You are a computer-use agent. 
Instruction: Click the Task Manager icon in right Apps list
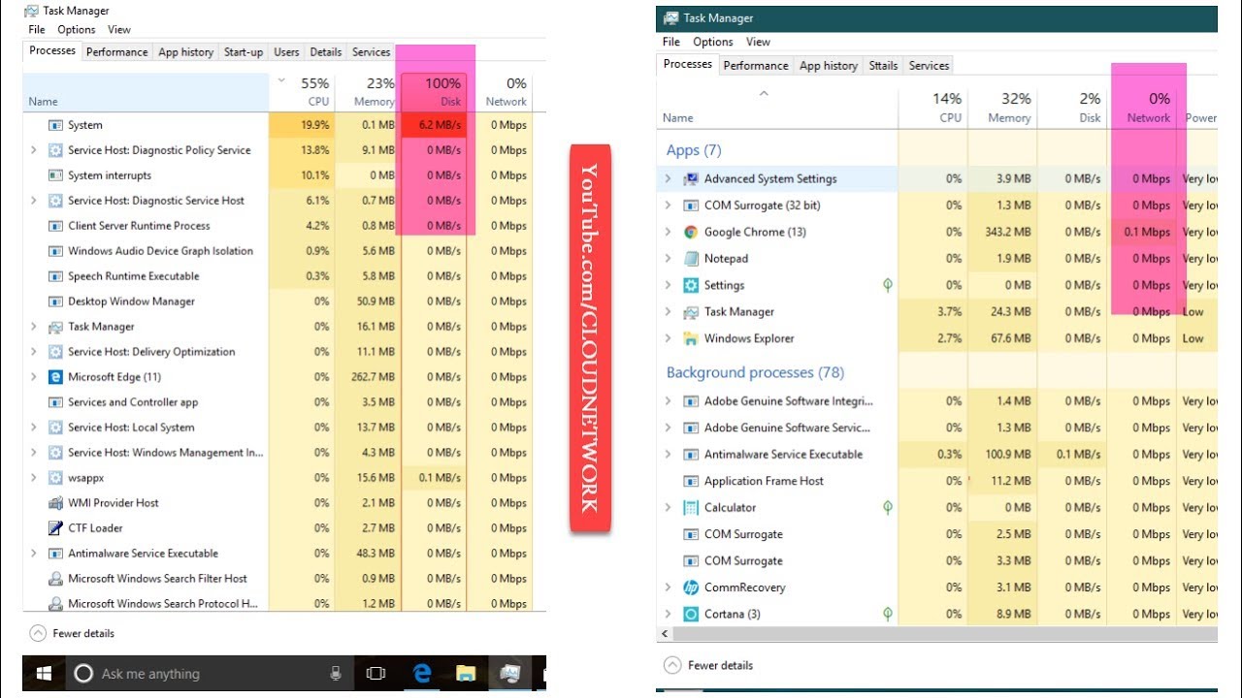pyautogui.click(x=691, y=312)
